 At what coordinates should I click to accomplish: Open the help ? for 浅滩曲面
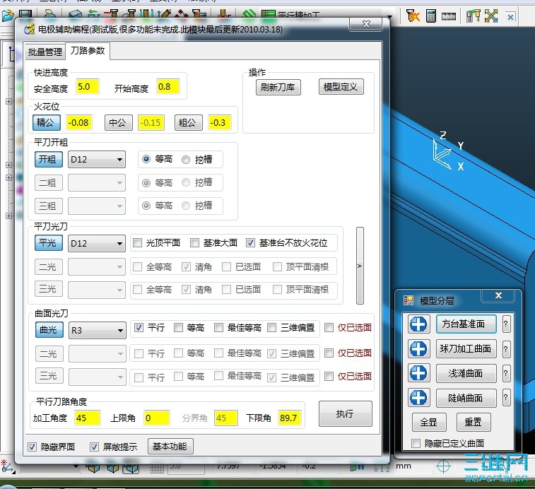pos(506,373)
